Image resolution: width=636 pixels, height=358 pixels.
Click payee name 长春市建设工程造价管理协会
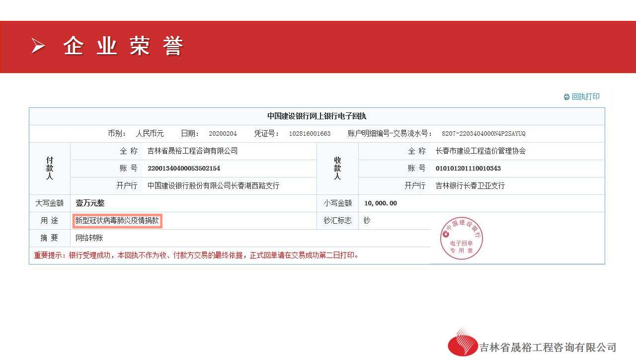pyautogui.click(x=480, y=151)
